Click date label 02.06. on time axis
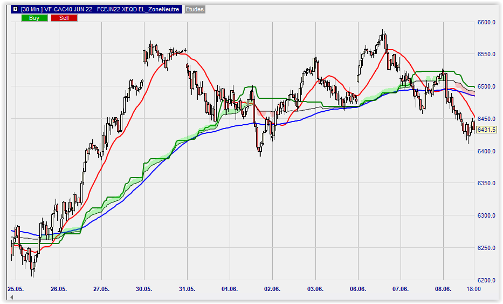The height and width of the screenshot is (304, 503). [x=272, y=289]
